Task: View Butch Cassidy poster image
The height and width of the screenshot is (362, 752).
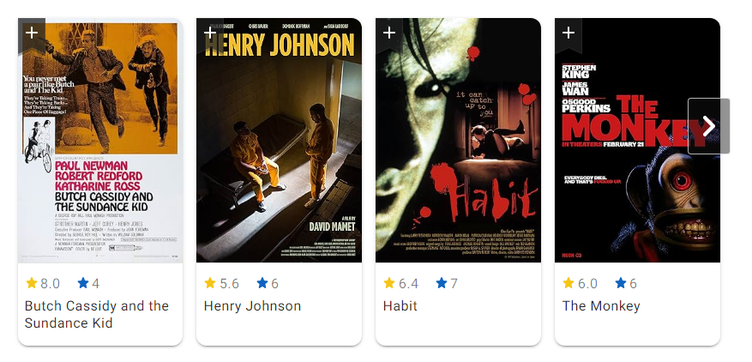Action: 100,140
